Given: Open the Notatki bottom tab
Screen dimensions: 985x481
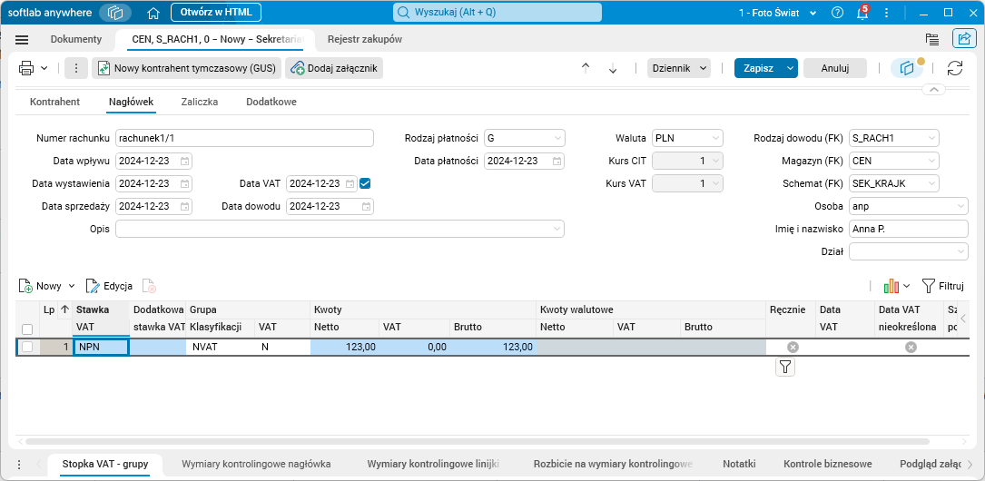Looking at the screenshot, I should [739, 465].
